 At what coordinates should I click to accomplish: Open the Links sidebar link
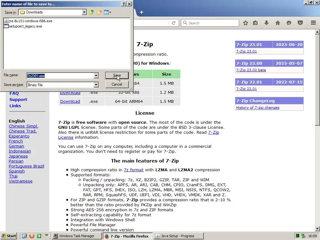[x=15, y=106]
